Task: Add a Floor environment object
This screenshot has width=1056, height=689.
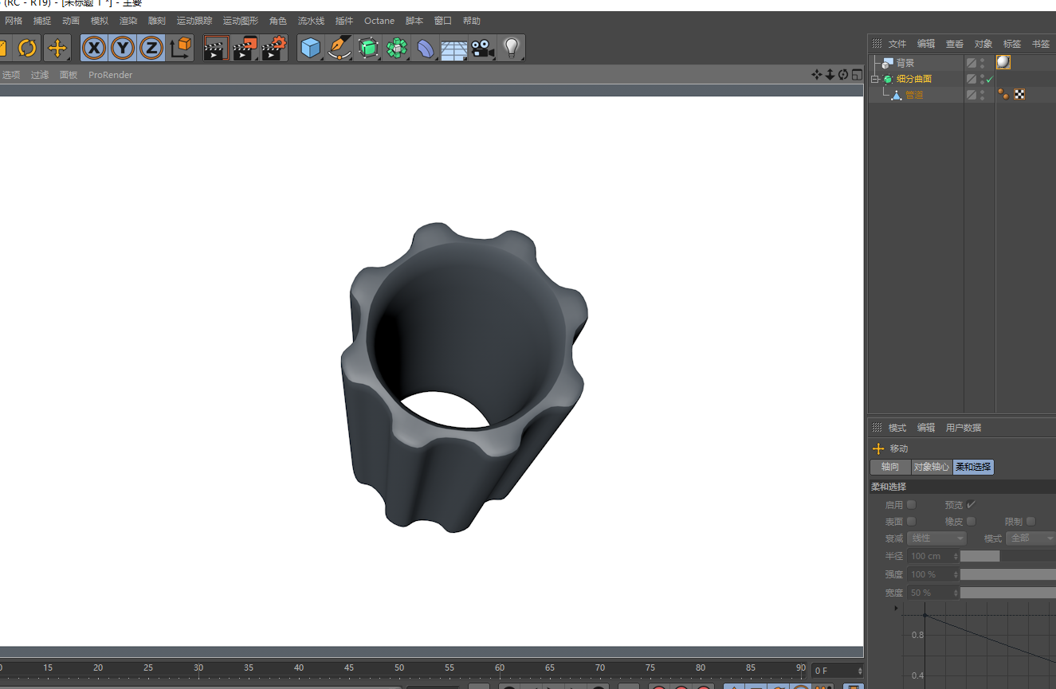Action: tap(453, 49)
